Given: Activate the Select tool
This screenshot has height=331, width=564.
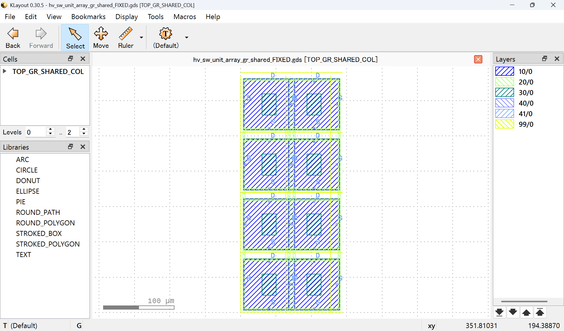Looking at the screenshot, I should 75,37.
